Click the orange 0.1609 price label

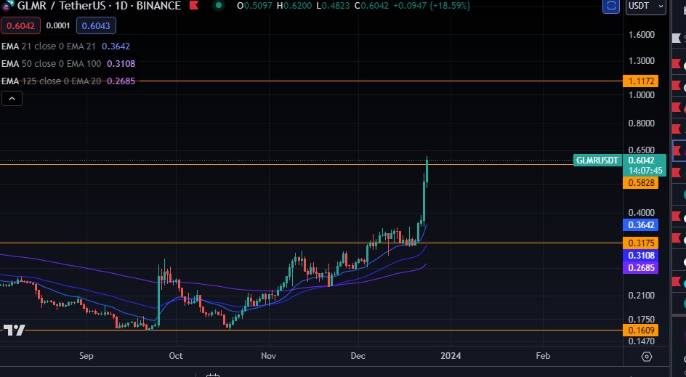[640, 331]
